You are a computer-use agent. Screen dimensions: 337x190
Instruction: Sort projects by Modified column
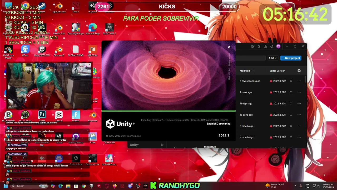247,71
